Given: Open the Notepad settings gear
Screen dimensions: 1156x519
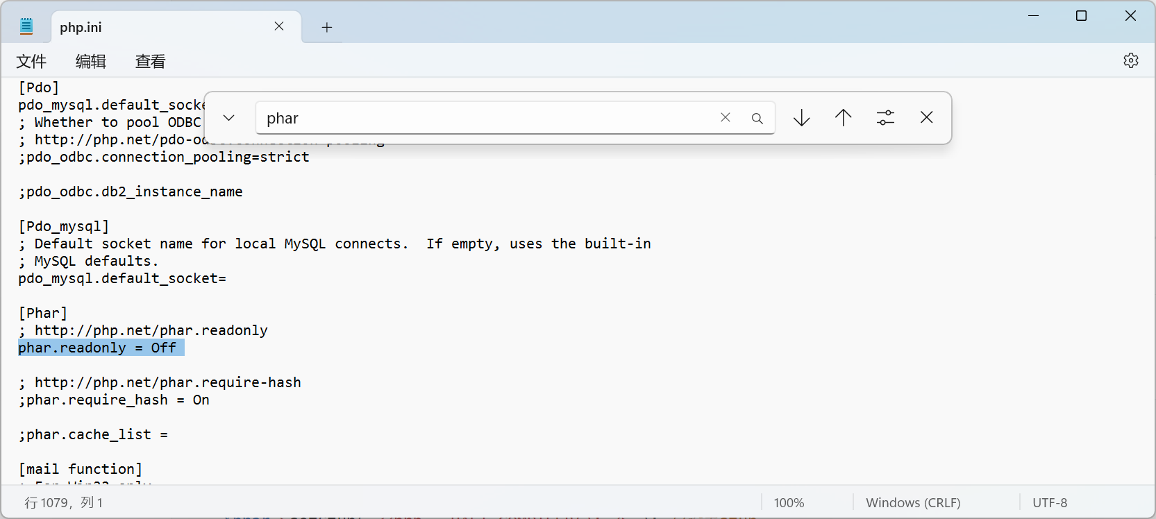Looking at the screenshot, I should [x=1130, y=60].
